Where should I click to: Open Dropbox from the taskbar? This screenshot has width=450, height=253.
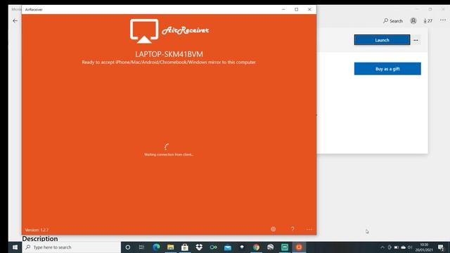(x=199, y=247)
